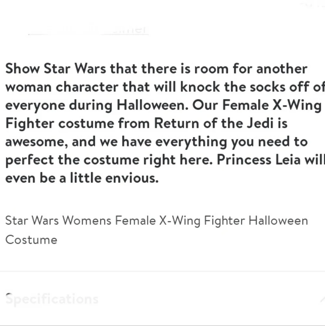Select the Specifications header label
Image resolution: width=325 pixels, height=326 pixels.
52,298
